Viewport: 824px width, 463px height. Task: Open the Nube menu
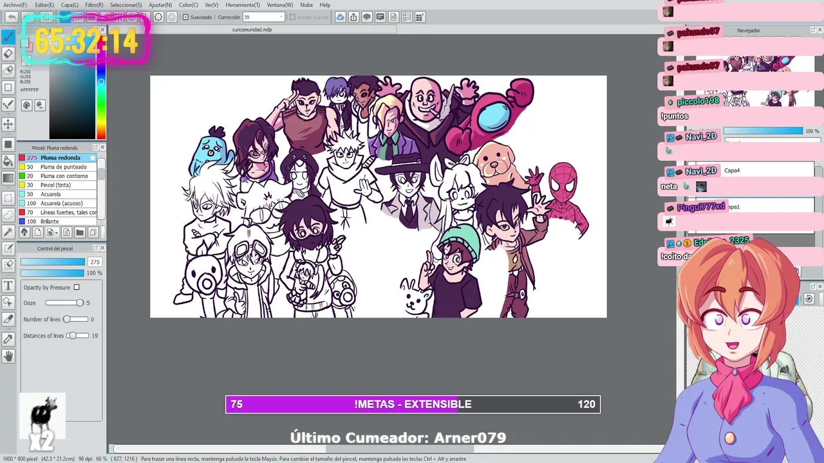tap(306, 5)
